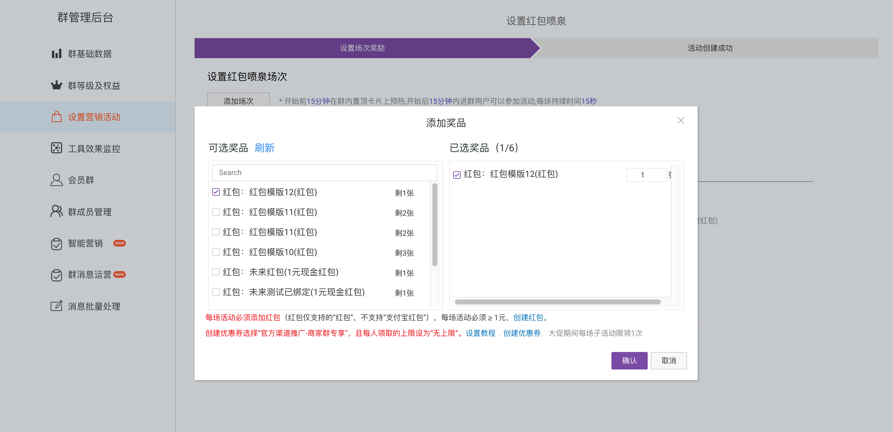Click the members icon for 群成员管理

click(57, 211)
